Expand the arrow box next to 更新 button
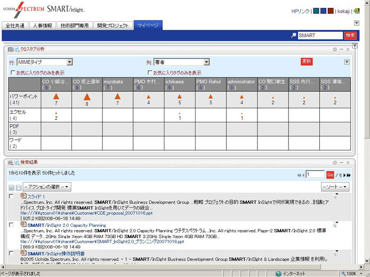The image size is (370, 277). pos(347,62)
